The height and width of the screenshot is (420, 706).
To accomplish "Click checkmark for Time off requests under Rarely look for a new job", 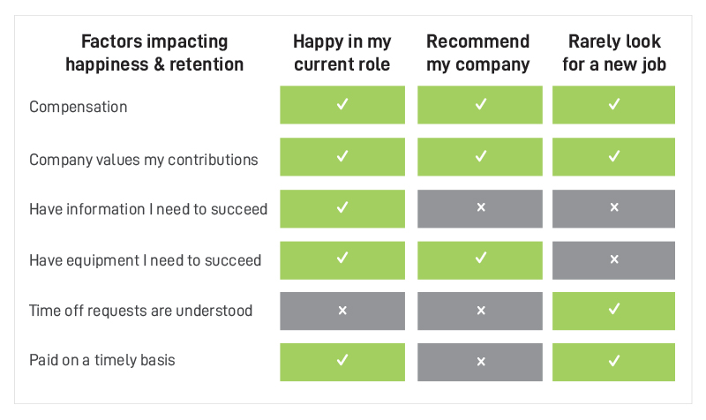I will coord(613,309).
